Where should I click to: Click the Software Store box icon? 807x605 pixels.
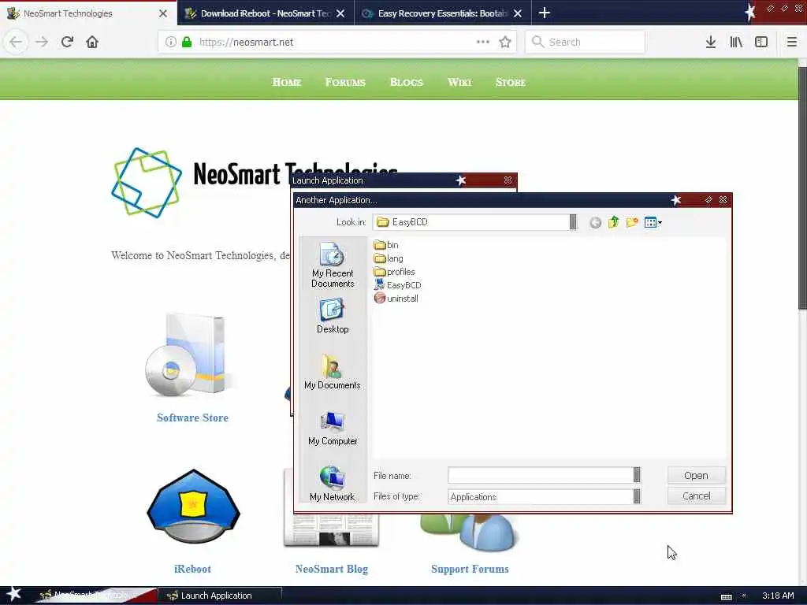pos(189,355)
